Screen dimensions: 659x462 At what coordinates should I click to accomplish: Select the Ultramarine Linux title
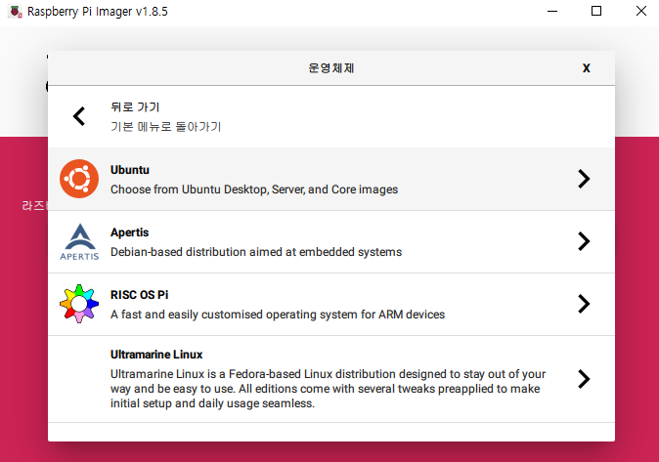pos(156,355)
